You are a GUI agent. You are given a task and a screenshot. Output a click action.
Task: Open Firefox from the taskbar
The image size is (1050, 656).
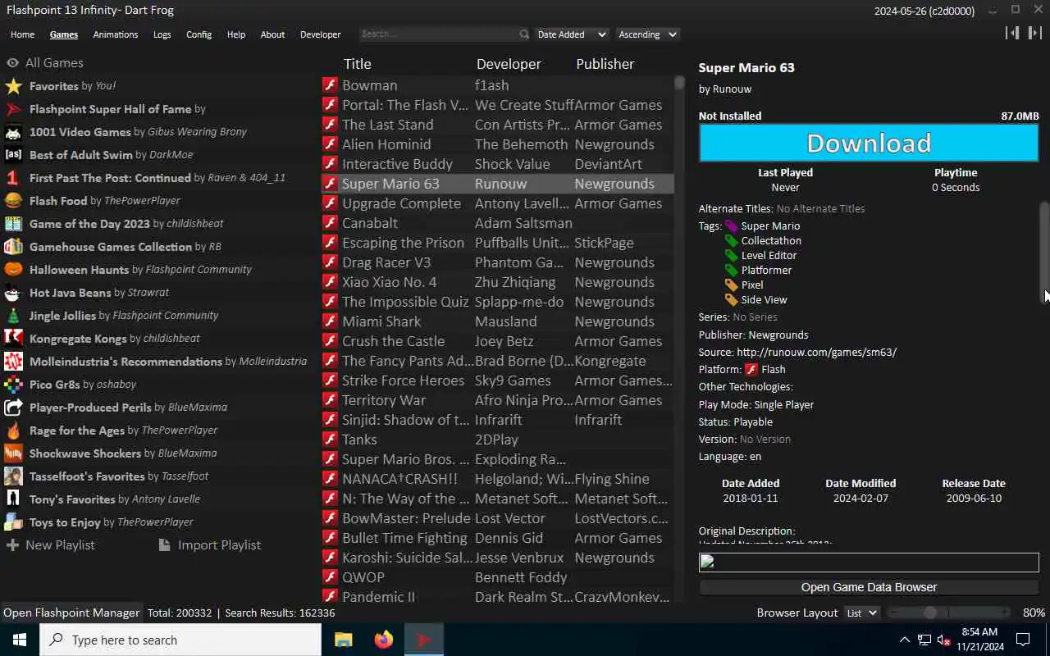click(x=383, y=640)
